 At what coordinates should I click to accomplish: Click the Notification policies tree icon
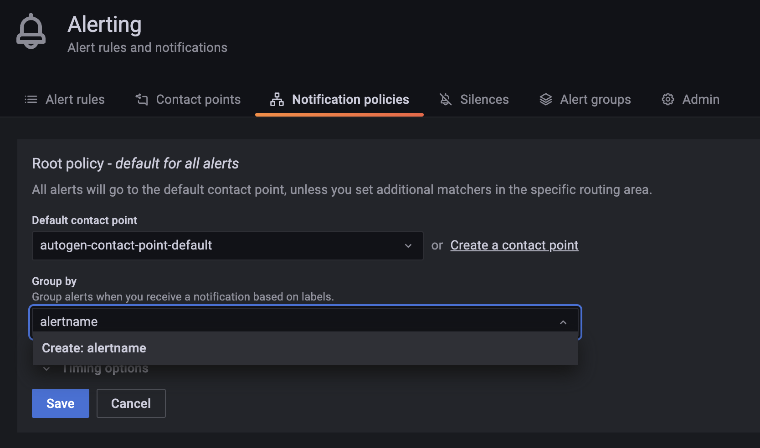coord(276,99)
